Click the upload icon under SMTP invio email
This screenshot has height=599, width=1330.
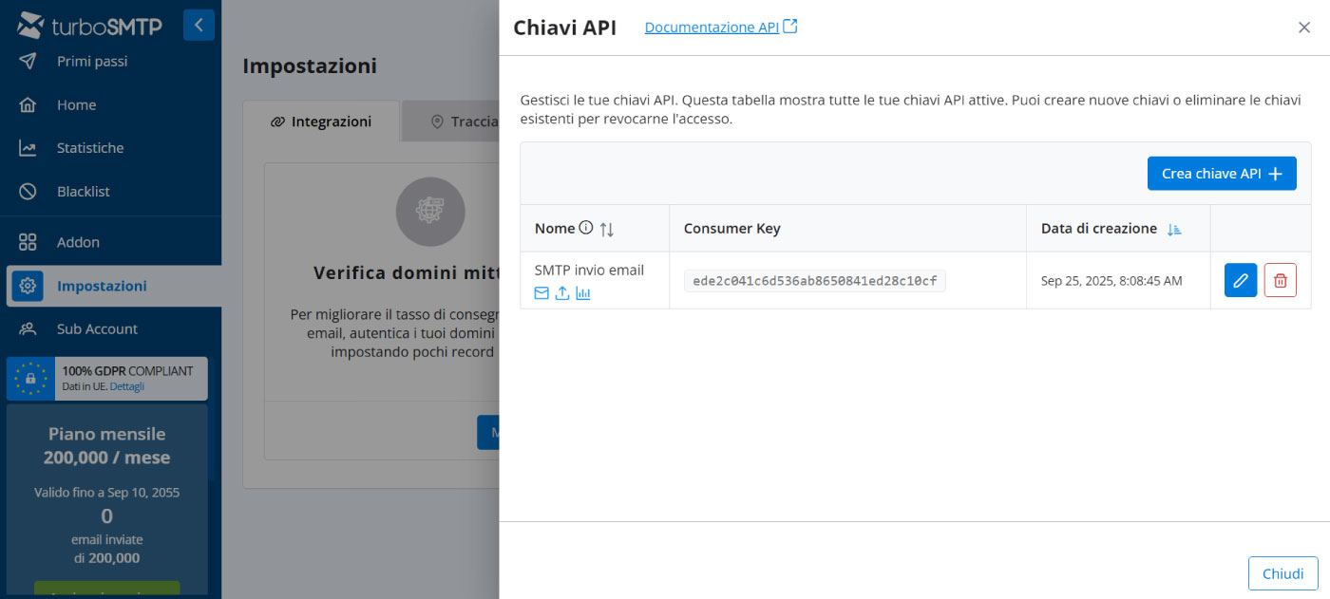pyautogui.click(x=562, y=293)
